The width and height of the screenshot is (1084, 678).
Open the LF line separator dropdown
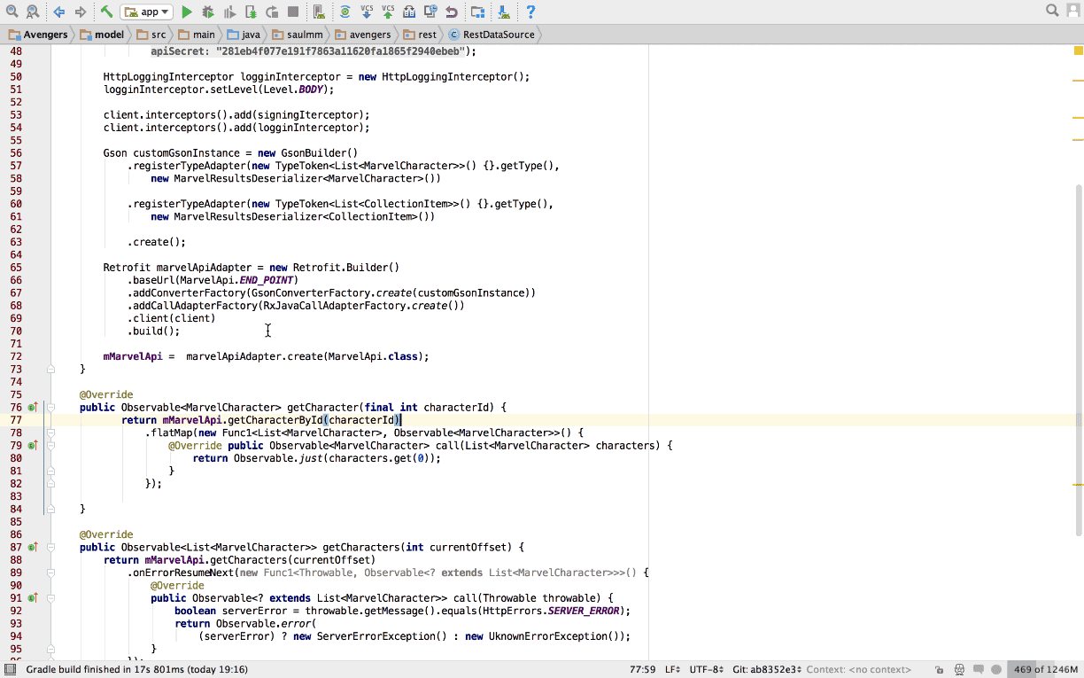672,669
